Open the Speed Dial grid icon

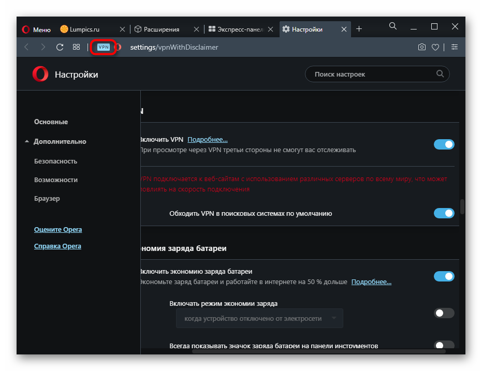76,47
